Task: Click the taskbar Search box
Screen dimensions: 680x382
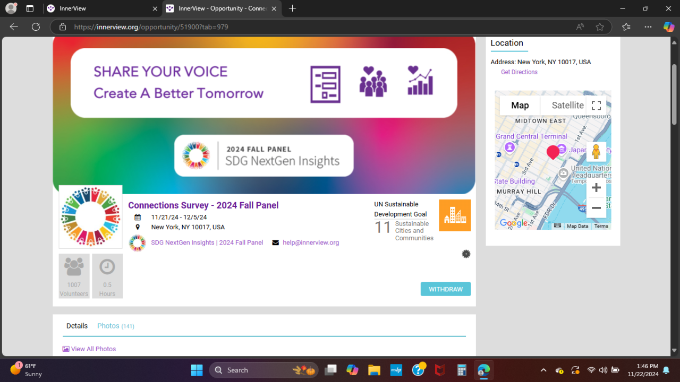Action: [x=264, y=370]
